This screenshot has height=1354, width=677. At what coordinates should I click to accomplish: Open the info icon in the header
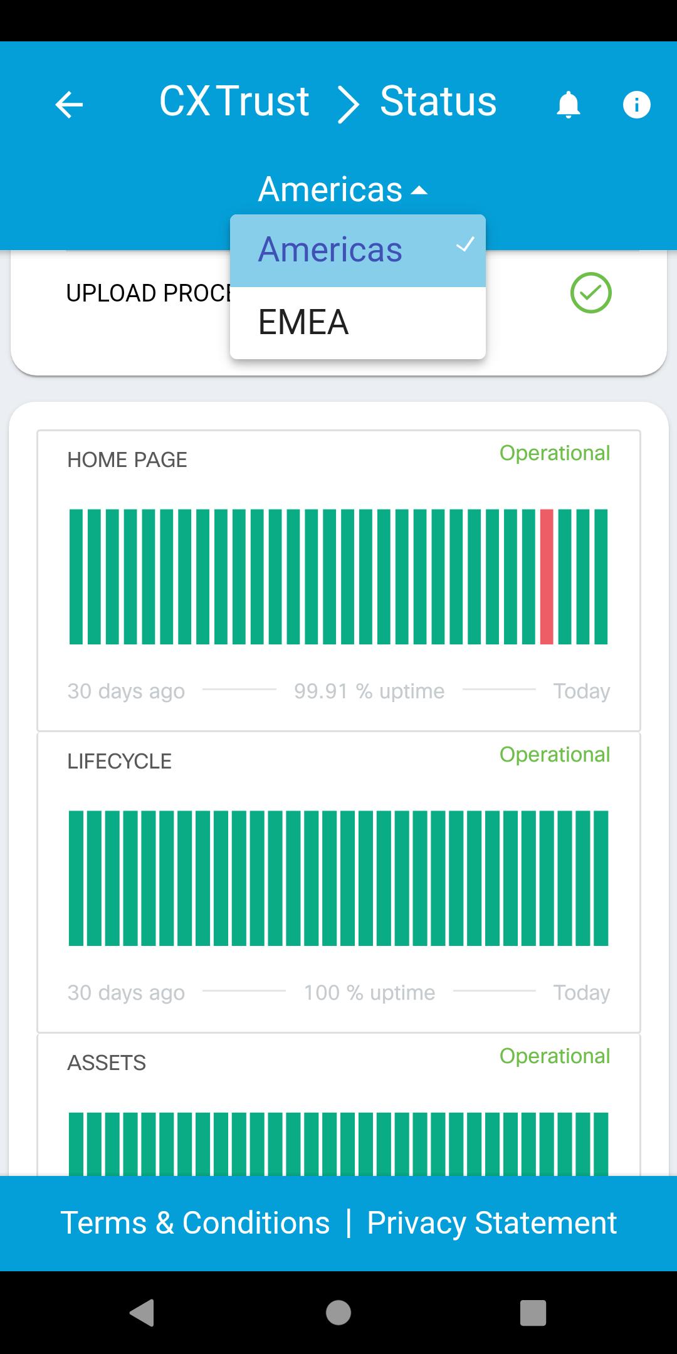click(636, 104)
